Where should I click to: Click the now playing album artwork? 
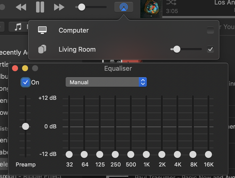[151, 9]
